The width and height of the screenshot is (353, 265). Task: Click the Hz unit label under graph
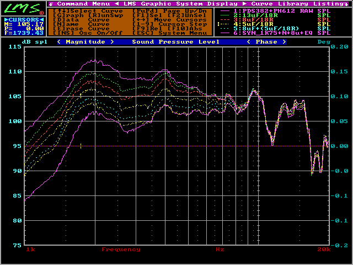pyautogui.click(x=220, y=250)
